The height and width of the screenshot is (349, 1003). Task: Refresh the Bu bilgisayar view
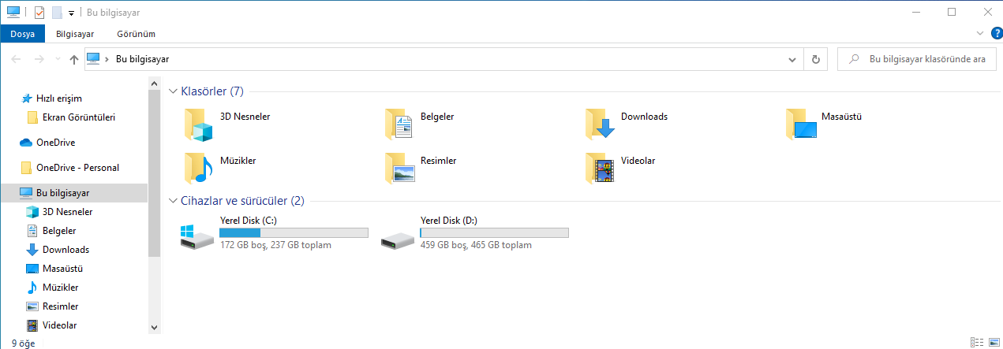pos(815,59)
